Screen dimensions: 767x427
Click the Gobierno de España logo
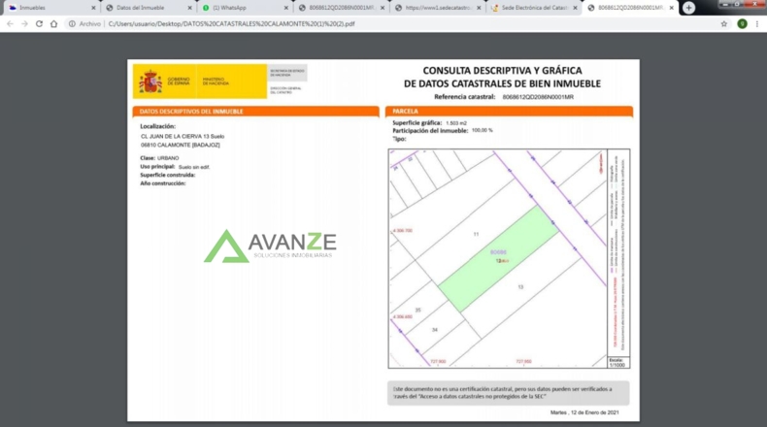(164, 82)
